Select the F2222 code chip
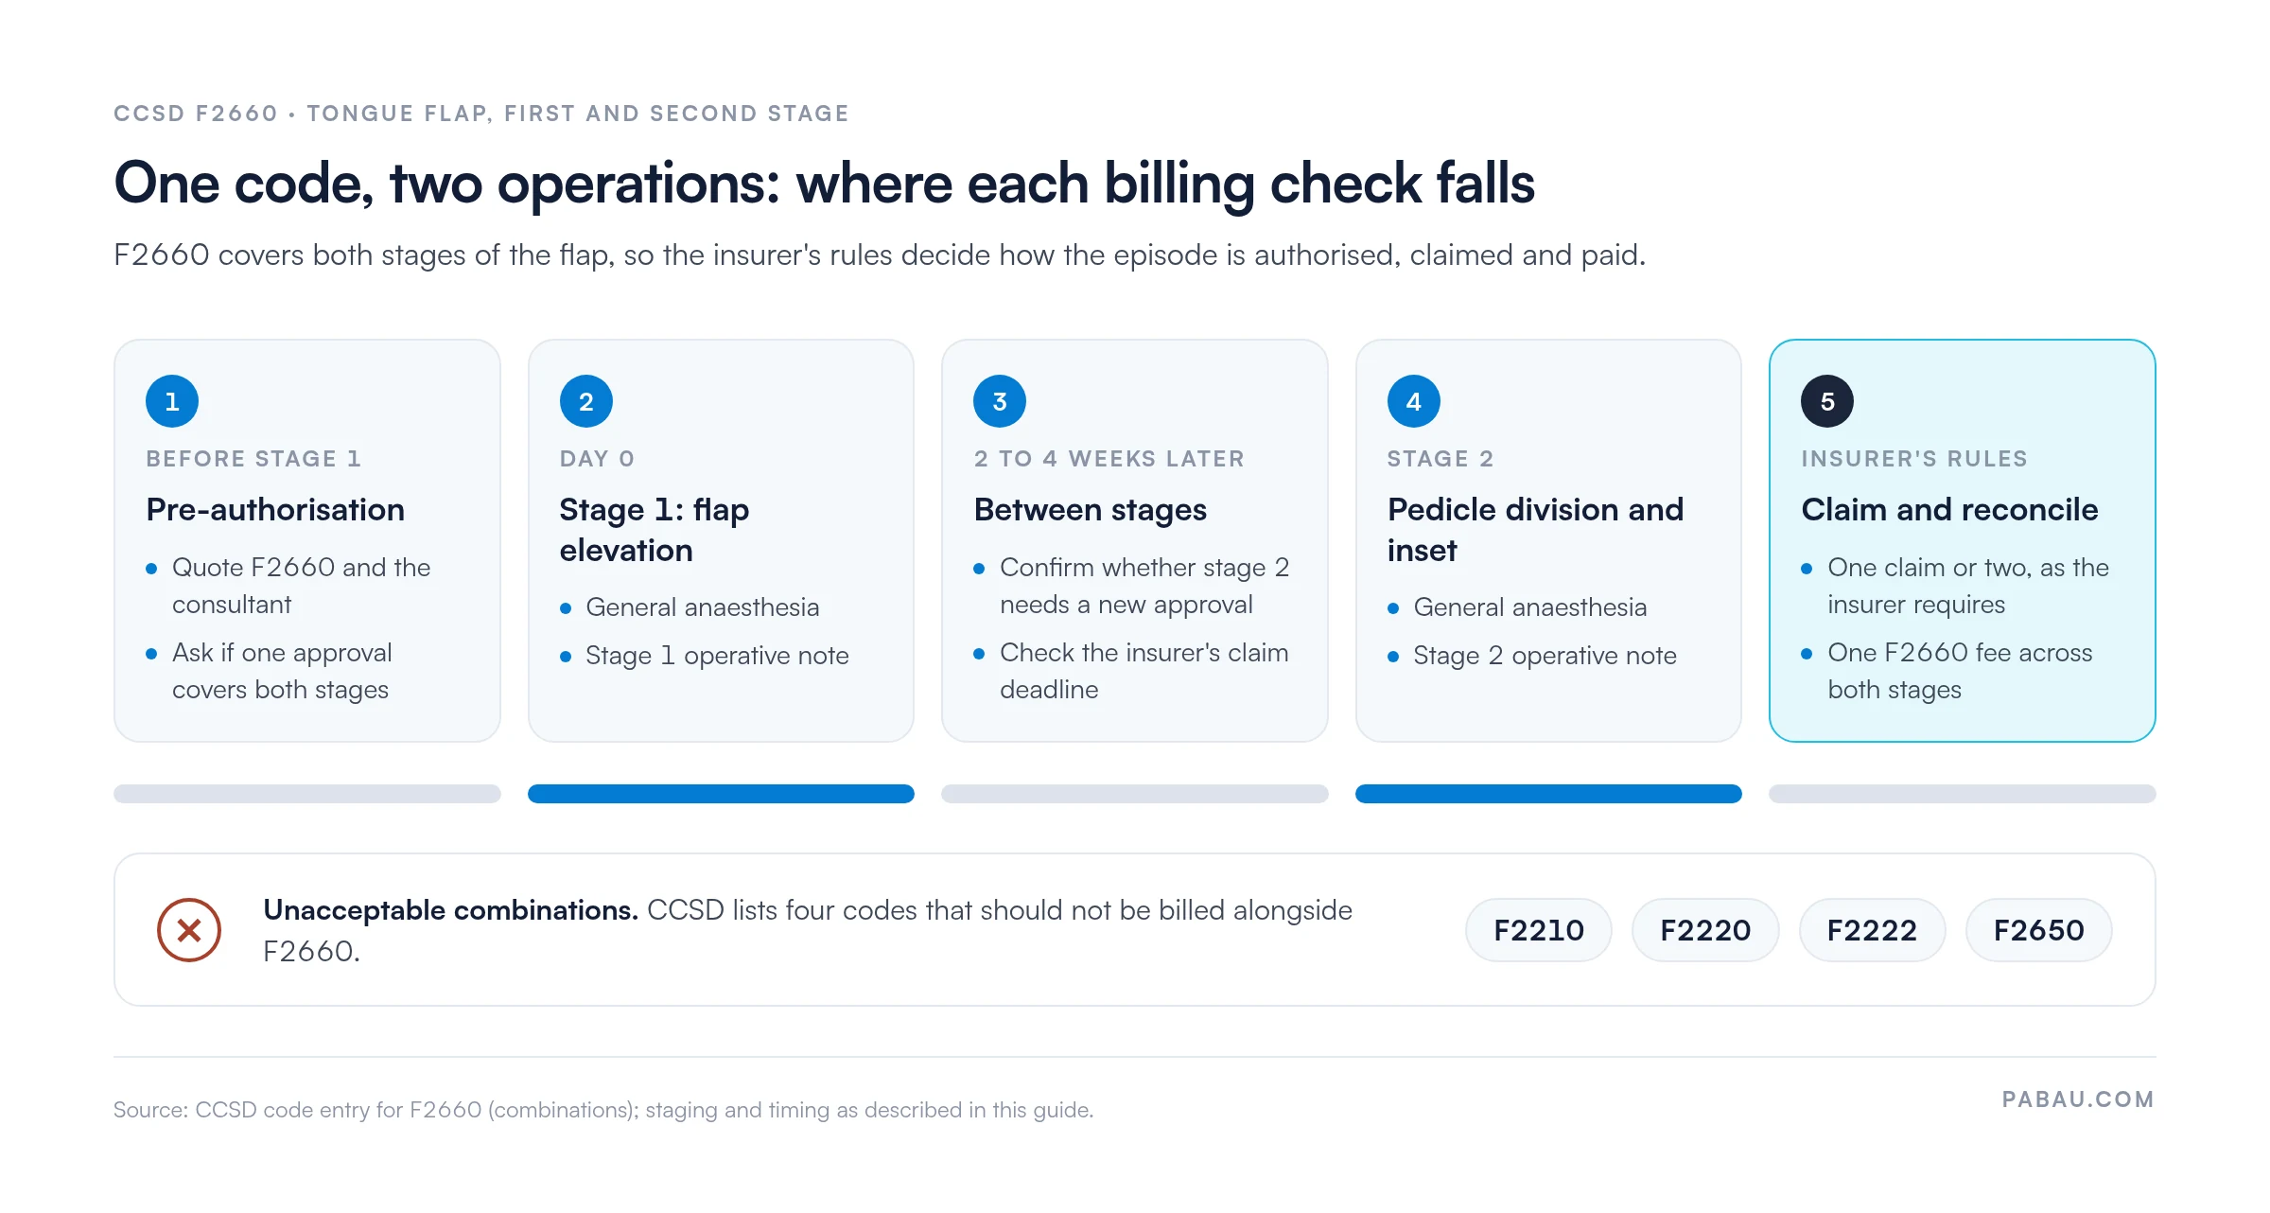The width and height of the screenshot is (2270, 1213). tap(1872, 930)
